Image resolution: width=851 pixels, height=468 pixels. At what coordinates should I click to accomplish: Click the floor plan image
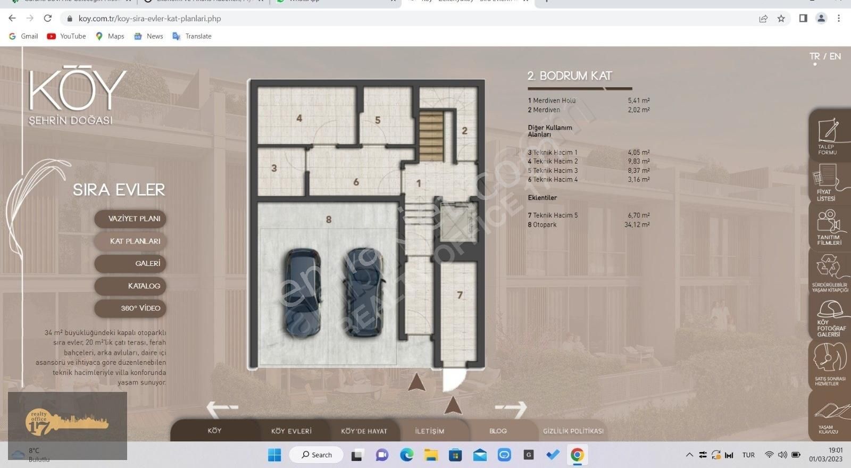(366, 224)
